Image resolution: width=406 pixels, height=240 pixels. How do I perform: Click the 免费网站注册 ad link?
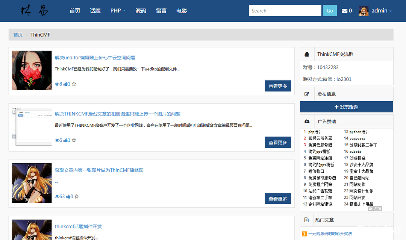(320, 158)
